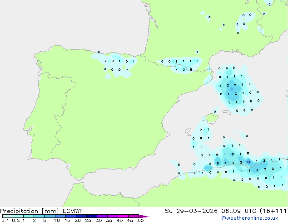Click the '10' legend label
The width and height of the screenshot is (288, 222).
pos(57,220)
